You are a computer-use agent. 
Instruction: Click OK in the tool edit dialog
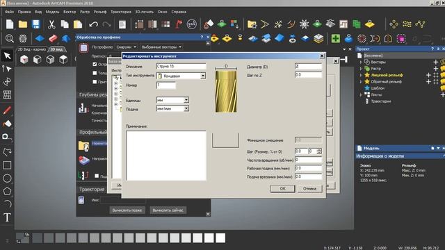tap(283, 188)
